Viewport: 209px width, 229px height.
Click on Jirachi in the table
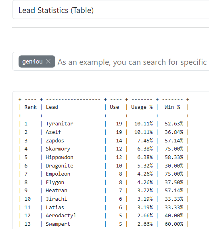pyautogui.click(x=56, y=199)
